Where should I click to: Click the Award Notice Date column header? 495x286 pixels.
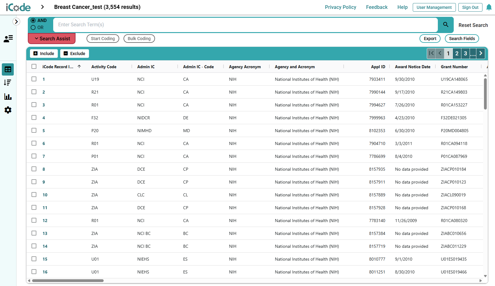point(413,67)
